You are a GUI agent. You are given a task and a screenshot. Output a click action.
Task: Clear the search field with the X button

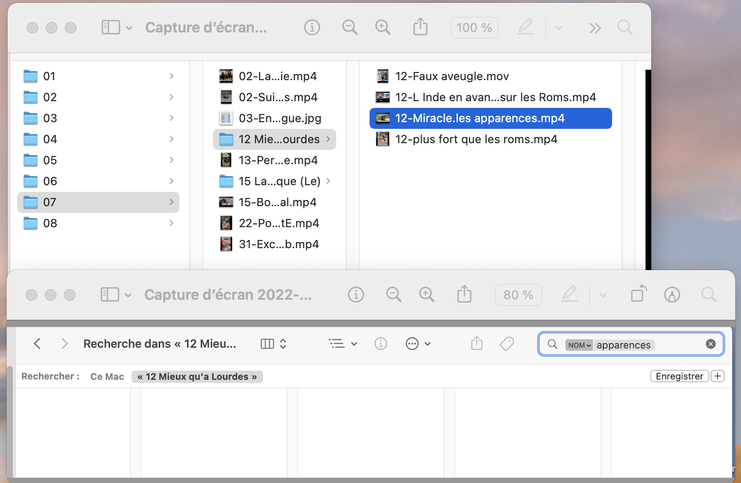coord(710,344)
